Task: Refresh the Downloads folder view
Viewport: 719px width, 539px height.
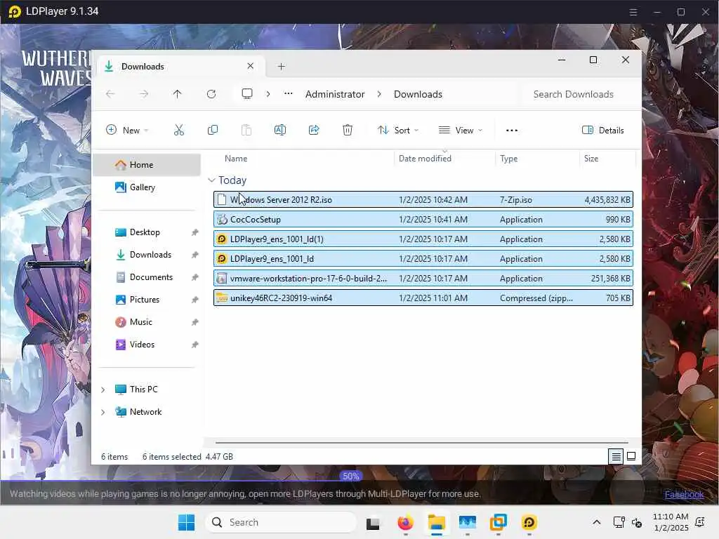Action: pos(211,94)
